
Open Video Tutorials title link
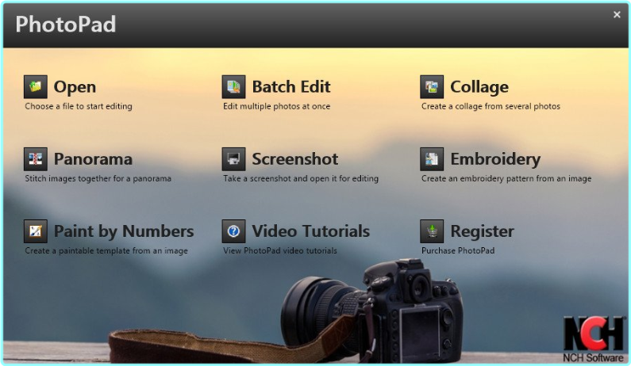(x=310, y=231)
